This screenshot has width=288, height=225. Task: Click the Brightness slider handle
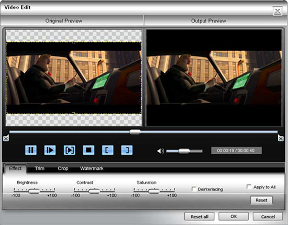tap(34, 192)
